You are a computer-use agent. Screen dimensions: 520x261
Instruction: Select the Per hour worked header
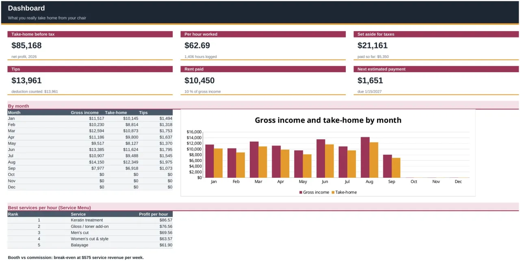click(x=263, y=35)
